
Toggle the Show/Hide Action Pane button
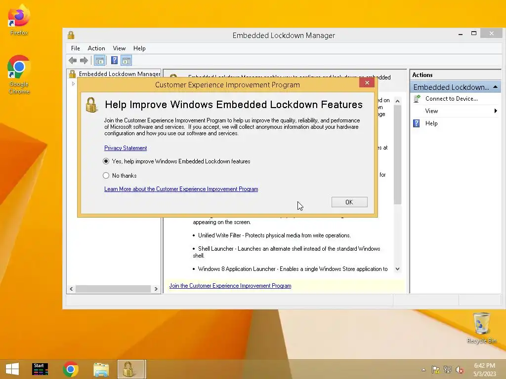[126, 60]
